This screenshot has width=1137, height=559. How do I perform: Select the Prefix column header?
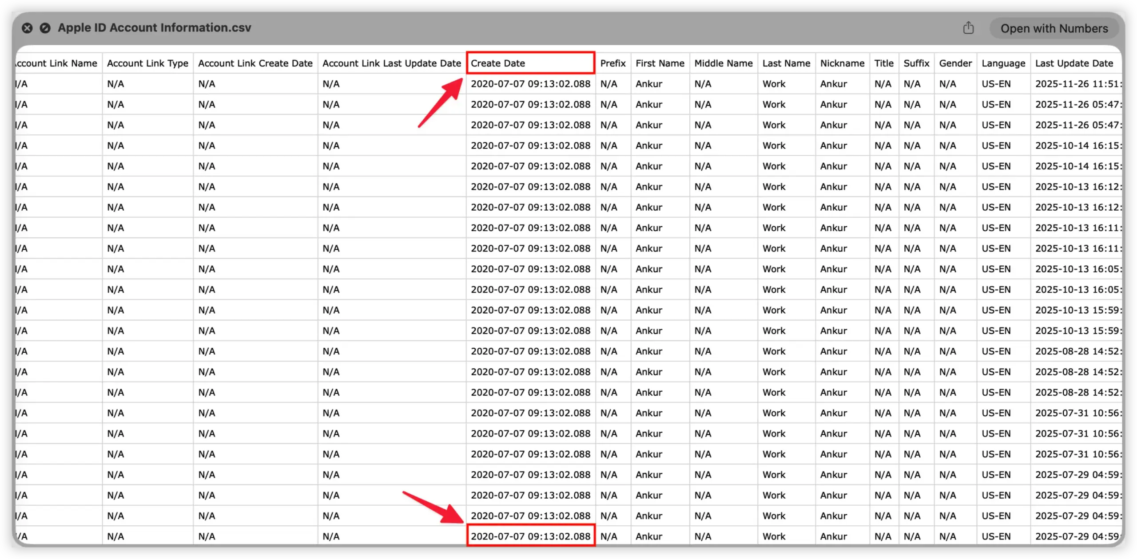click(x=613, y=63)
